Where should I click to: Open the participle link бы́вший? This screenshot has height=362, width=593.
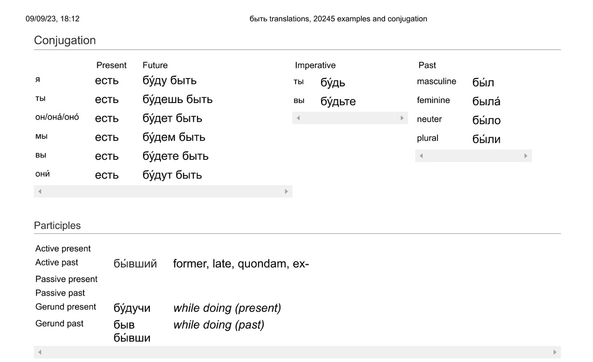[x=135, y=264]
